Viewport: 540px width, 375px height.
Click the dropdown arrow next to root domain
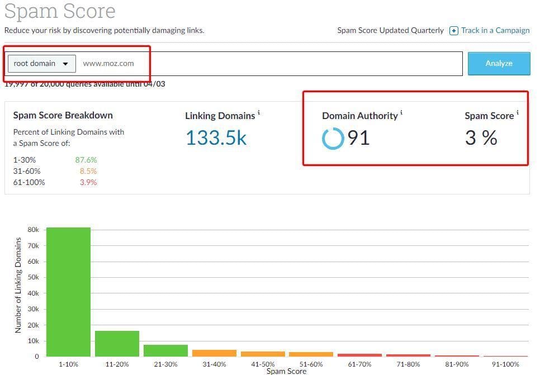tap(64, 63)
